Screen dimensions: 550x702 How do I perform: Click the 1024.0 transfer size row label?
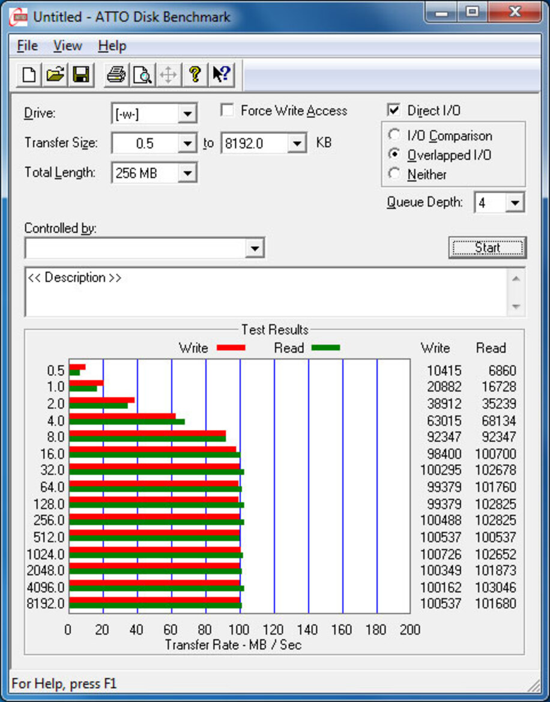(x=46, y=554)
